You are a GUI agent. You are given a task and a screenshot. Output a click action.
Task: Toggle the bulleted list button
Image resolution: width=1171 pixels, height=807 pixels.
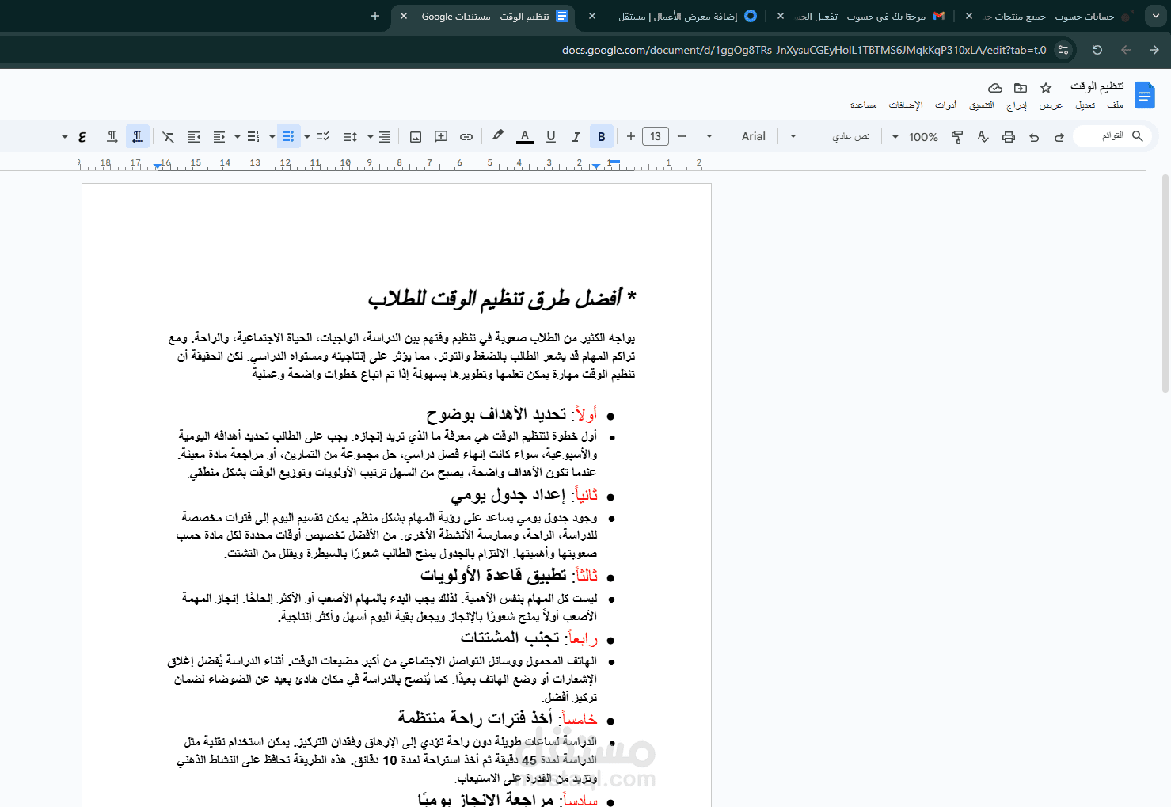(288, 137)
